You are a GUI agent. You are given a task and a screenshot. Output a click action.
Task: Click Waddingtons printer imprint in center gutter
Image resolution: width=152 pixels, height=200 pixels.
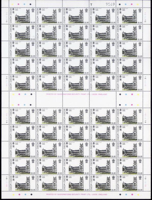(77, 94)
